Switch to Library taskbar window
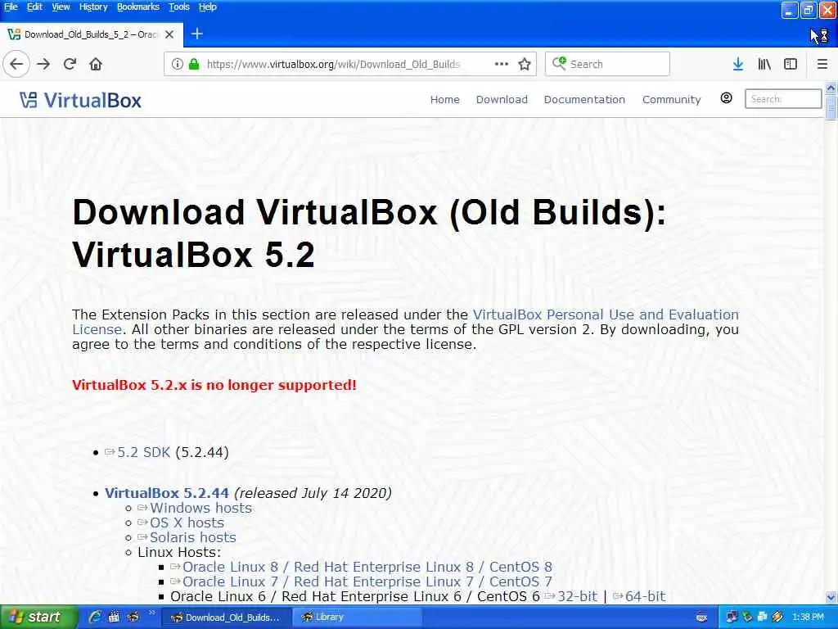The width and height of the screenshot is (838, 629). (x=357, y=618)
